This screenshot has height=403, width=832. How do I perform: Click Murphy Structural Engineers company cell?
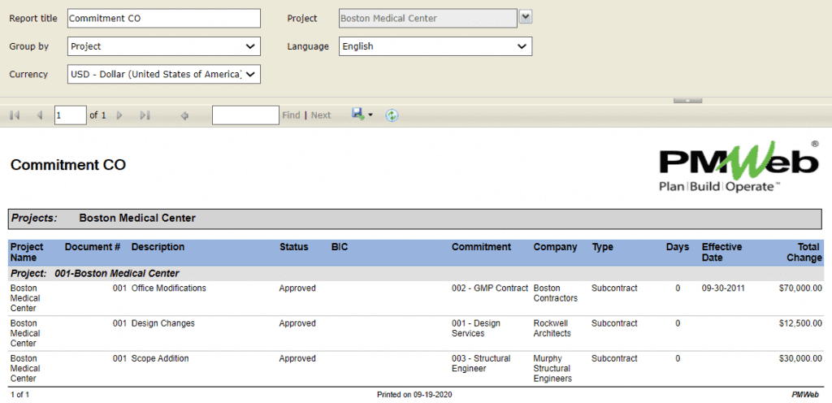[552, 369]
